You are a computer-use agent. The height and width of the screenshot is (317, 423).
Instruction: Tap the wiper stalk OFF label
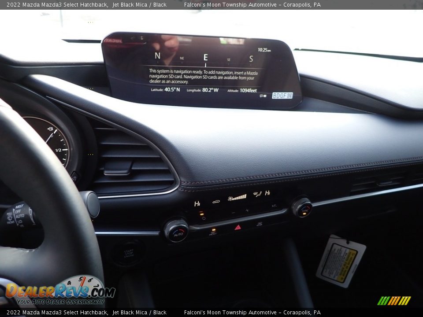[x=18, y=212]
